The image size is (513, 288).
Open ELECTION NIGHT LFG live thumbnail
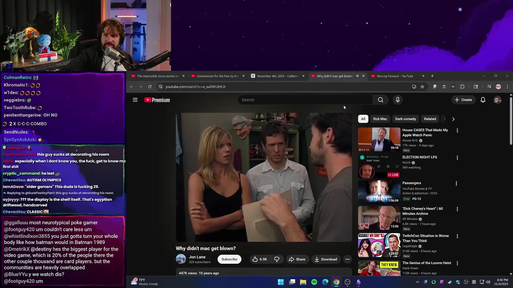coord(379,166)
